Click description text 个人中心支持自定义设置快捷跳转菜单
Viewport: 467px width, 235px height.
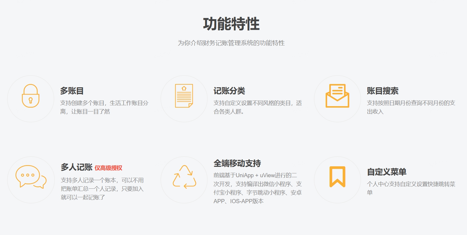coord(411,188)
